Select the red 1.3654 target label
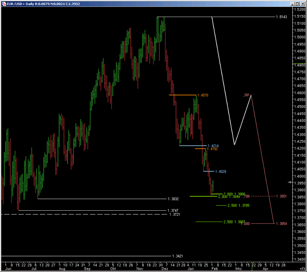This screenshot has height=272, width=307. [x=281, y=224]
